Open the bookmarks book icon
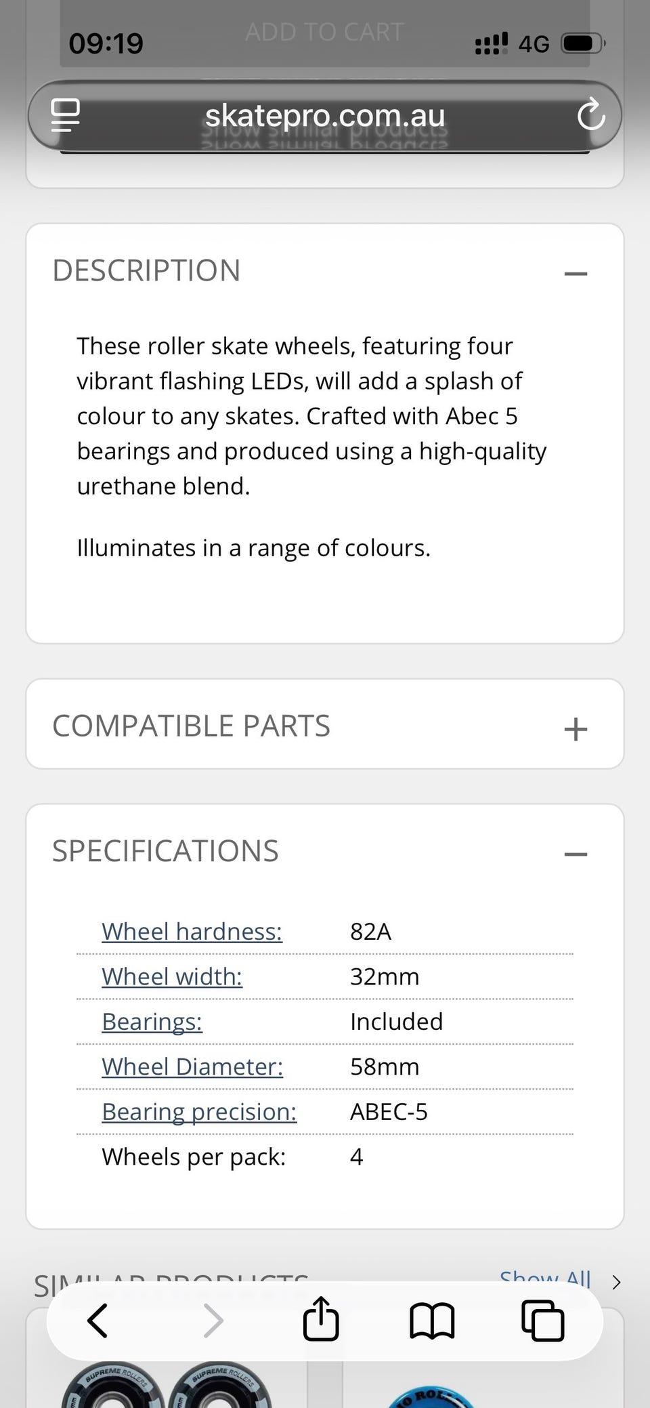Viewport: 650px width, 1408px height. point(432,1321)
